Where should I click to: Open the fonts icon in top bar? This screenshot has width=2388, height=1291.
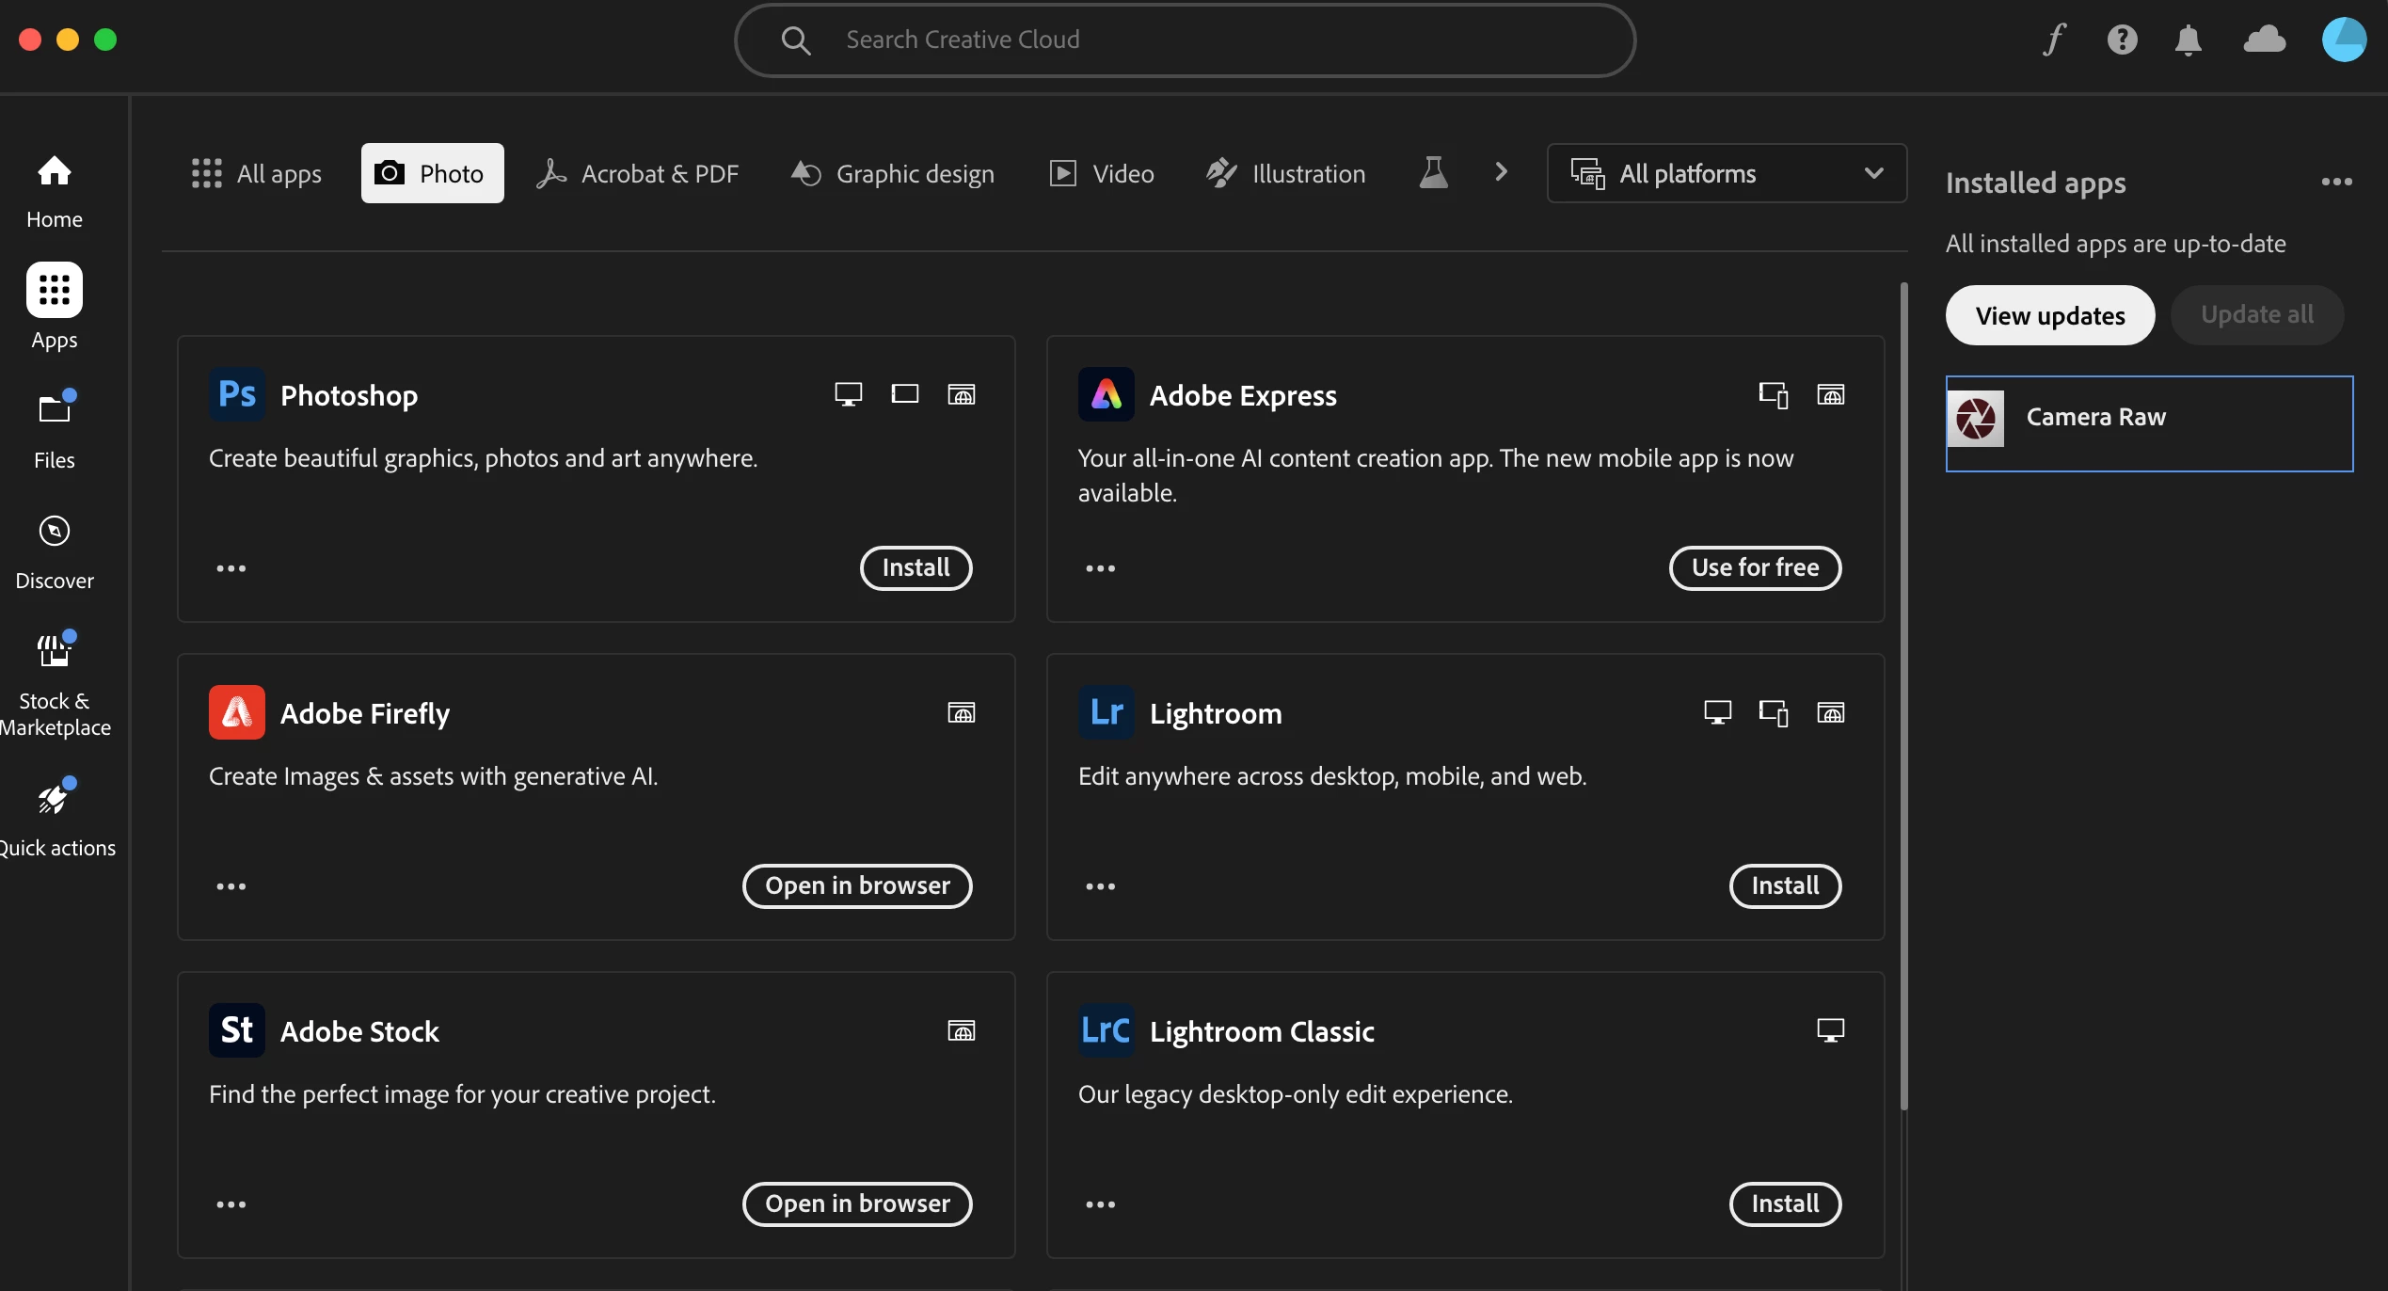click(2054, 40)
